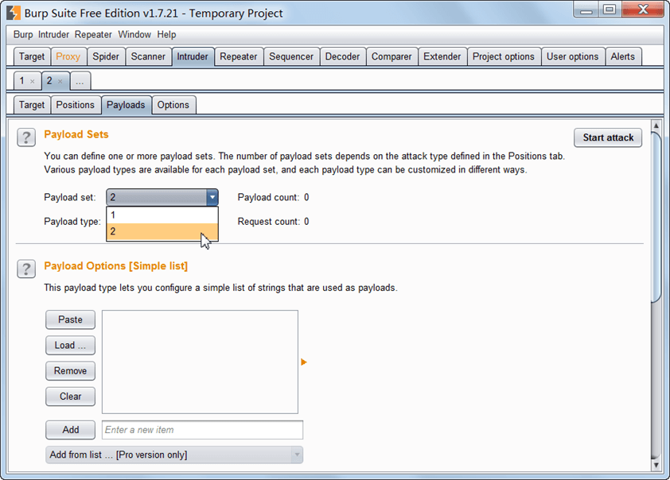Click the Payload Sets heading
The height and width of the screenshot is (480, 670).
point(76,134)
